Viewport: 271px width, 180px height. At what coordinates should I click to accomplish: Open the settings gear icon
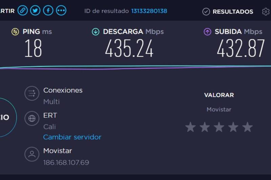click(266, 11)
